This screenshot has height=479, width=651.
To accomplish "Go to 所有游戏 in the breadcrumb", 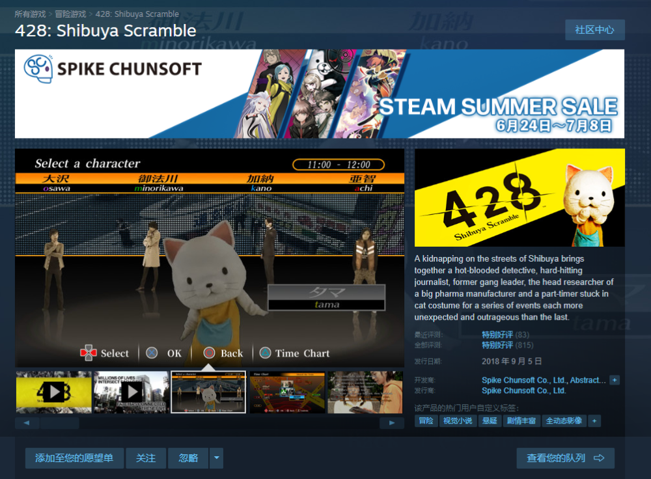I will point(30,14).
